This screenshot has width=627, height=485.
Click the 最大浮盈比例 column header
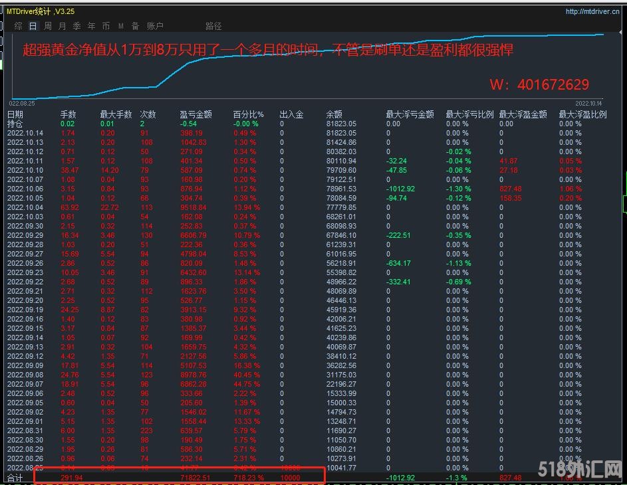[582, 115]
